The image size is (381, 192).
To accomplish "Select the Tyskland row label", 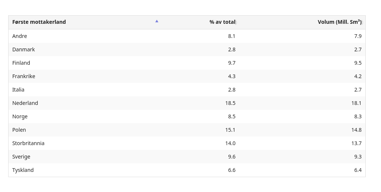I will (23, 170).
